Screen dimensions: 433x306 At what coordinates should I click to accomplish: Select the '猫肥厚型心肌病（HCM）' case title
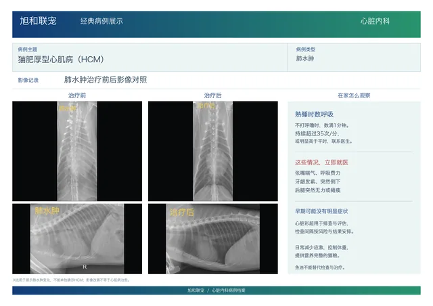(x=61, y=59)
